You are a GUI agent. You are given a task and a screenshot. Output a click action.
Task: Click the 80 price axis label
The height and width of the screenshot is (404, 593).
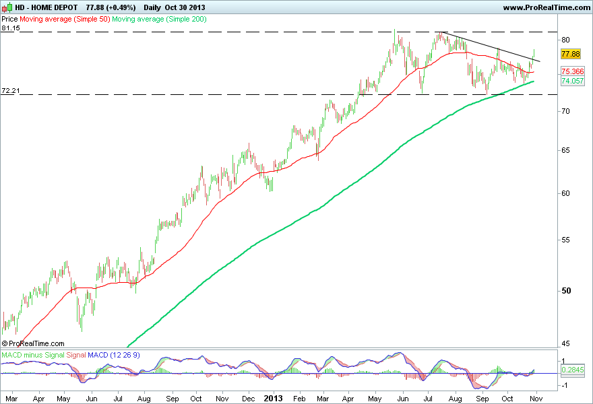click(566, 40)
